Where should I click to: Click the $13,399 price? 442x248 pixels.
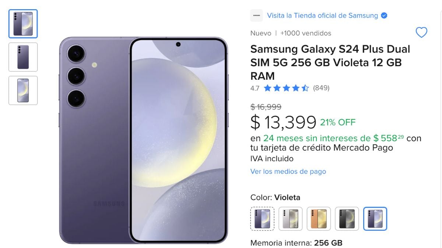pyautogui.click(x=283, y=122)
